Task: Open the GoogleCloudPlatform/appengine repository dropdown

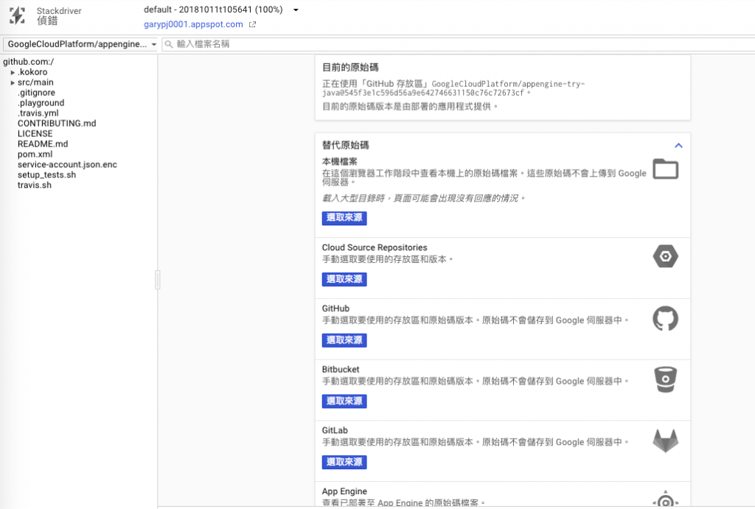Action: [x=80, y=44]
